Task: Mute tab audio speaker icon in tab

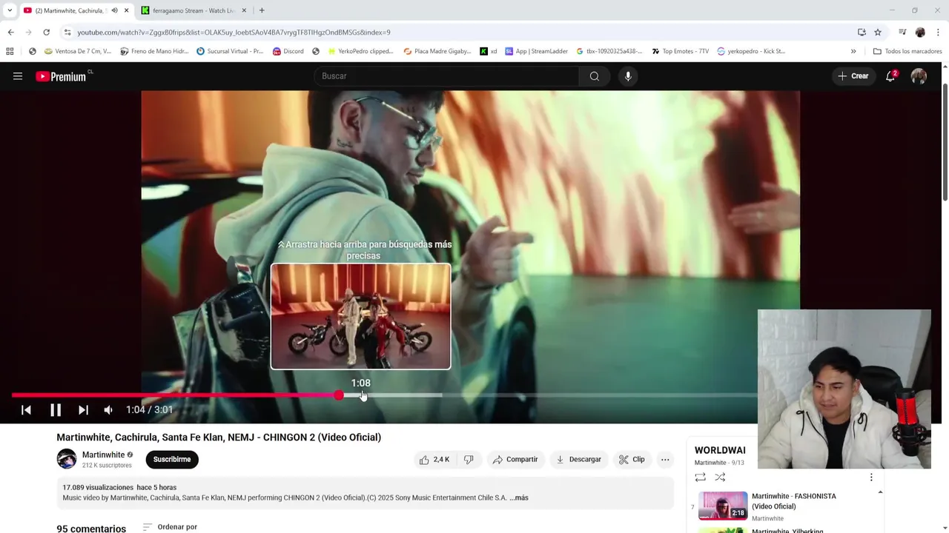Action: (x=114, y=10)
